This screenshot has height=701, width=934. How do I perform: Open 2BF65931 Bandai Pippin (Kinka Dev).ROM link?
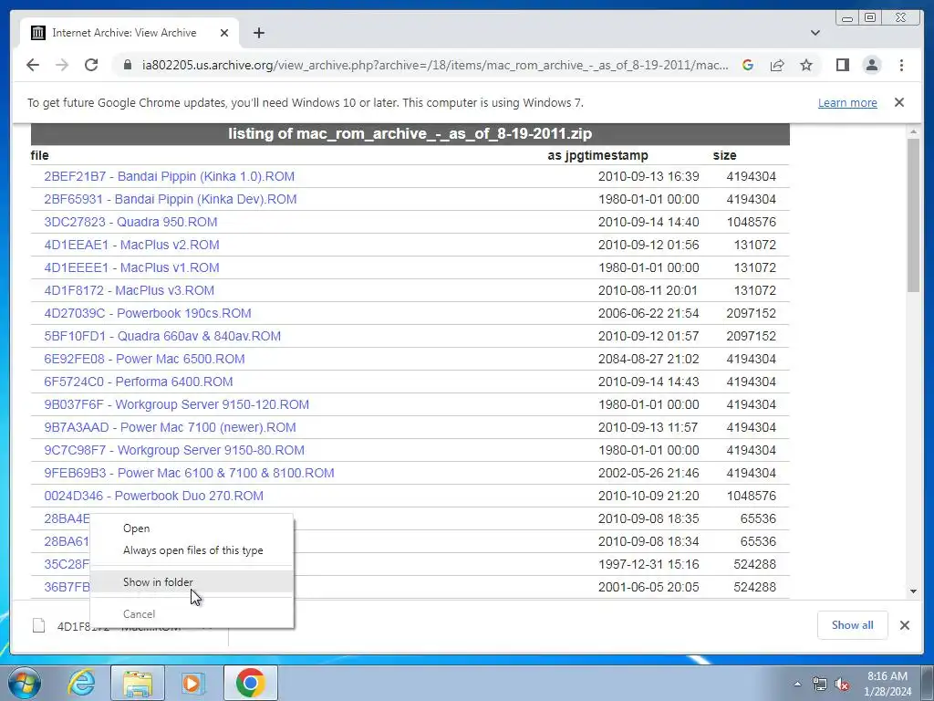(171, 199)
